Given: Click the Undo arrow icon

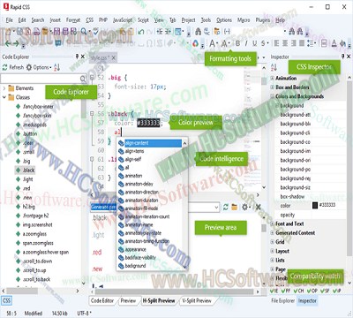Looking at the screenshot, I should click(x=141, y=32).
